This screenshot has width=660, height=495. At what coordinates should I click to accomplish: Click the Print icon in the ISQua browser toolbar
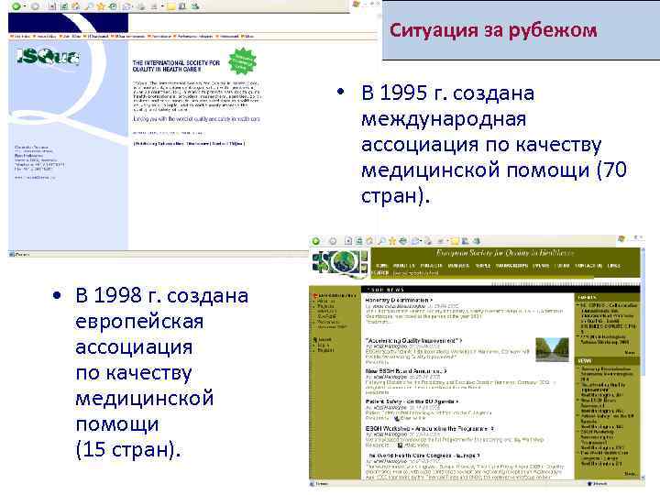141,6
